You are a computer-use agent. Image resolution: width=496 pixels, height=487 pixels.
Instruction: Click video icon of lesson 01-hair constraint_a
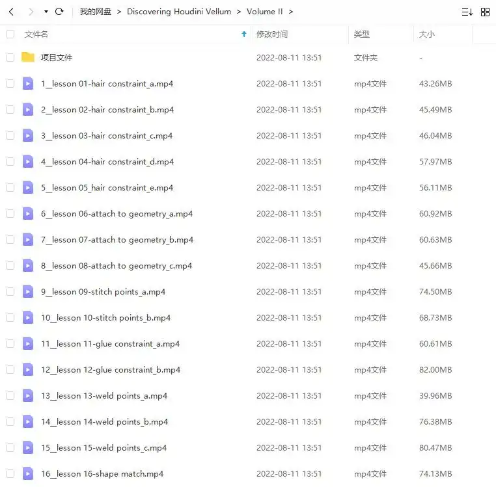coord(28,84)
